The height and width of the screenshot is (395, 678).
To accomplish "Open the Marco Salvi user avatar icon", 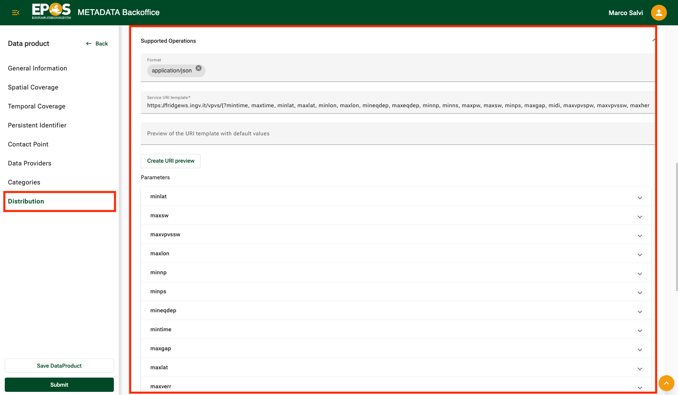I will click(x=659, y=12).
